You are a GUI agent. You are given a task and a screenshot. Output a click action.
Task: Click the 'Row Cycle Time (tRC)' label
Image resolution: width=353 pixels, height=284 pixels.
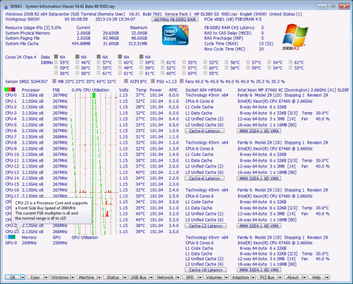click(224, 49)
